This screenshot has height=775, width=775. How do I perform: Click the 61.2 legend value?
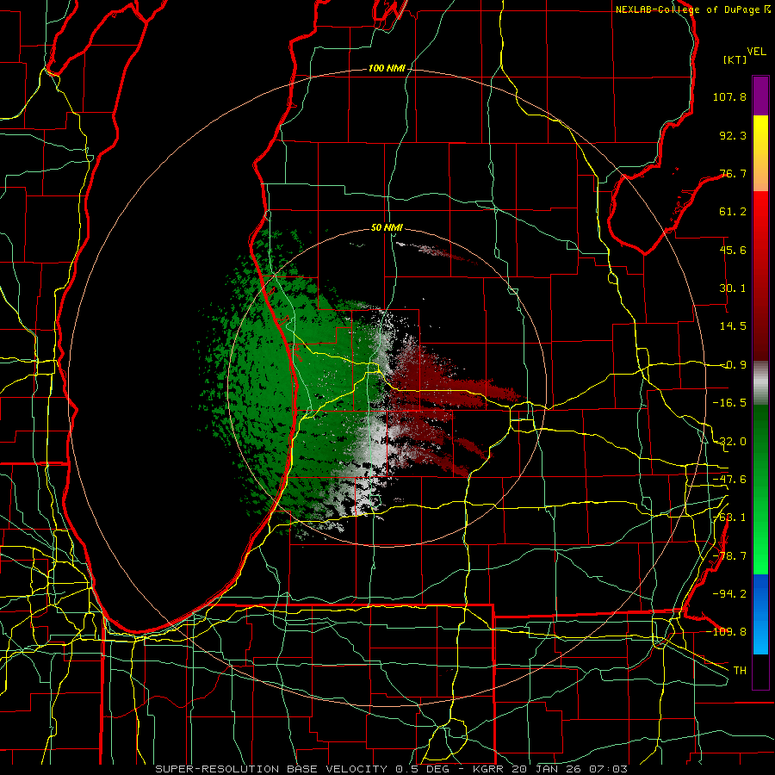point(733,212)
